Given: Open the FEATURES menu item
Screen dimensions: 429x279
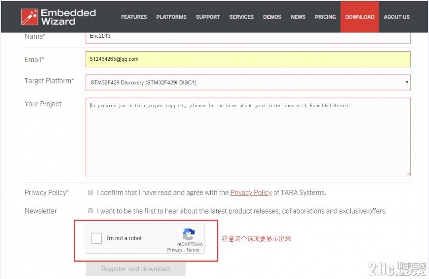Looking at the screenshot, I should point(134,17).
